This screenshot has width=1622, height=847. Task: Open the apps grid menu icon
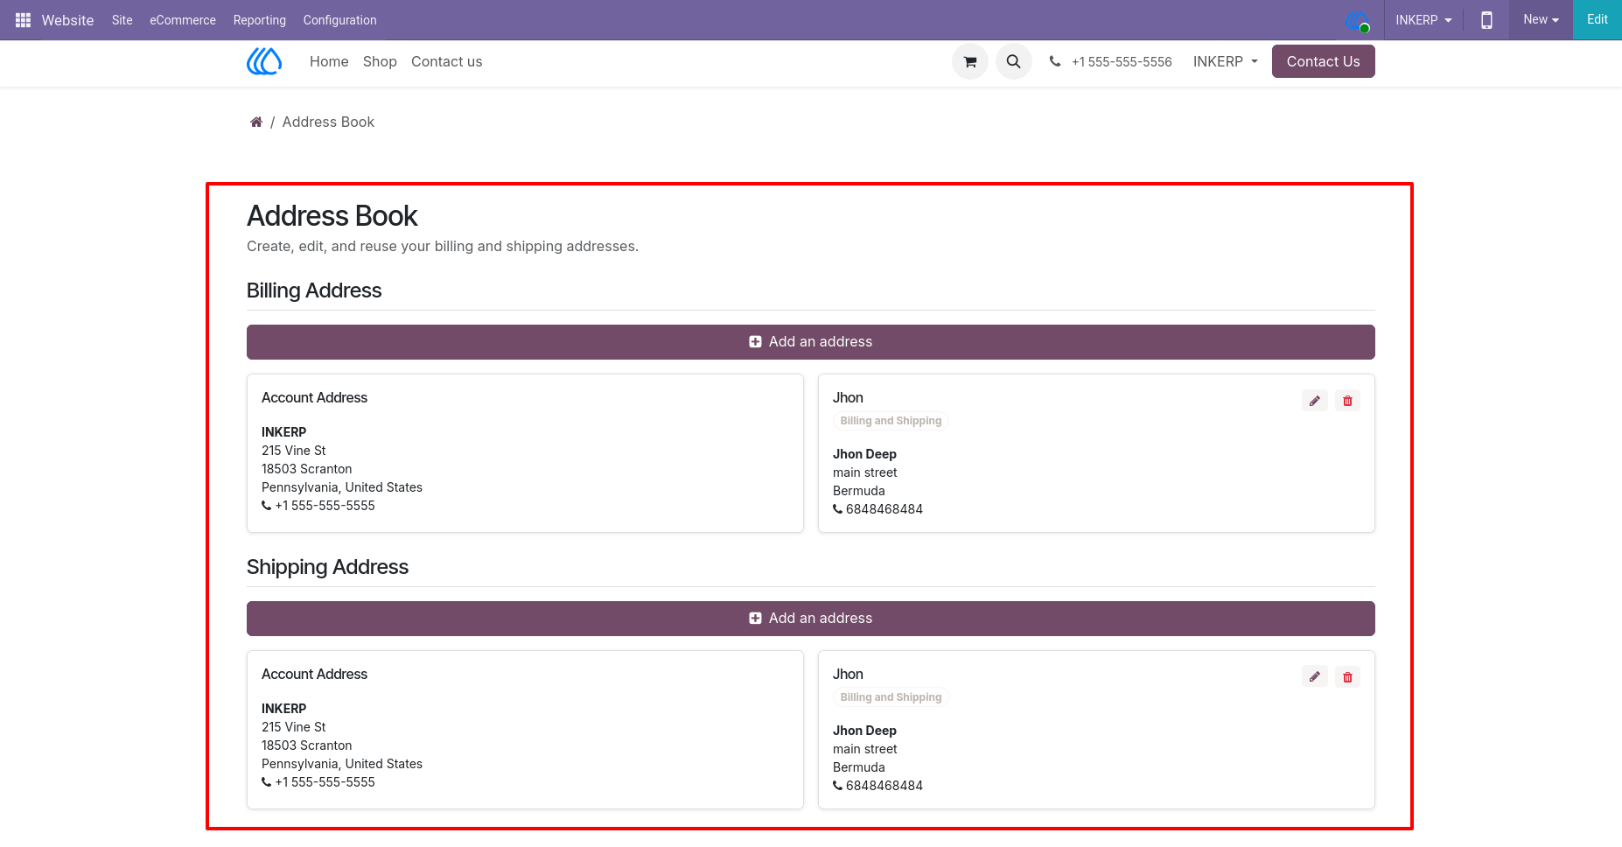(23, 20)
